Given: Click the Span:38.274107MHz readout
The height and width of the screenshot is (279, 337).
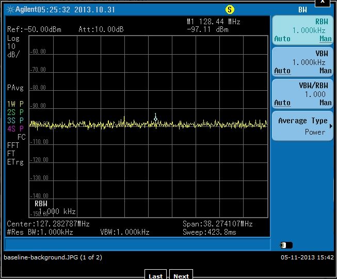Looking at the screenshot, I should [217, 224].
